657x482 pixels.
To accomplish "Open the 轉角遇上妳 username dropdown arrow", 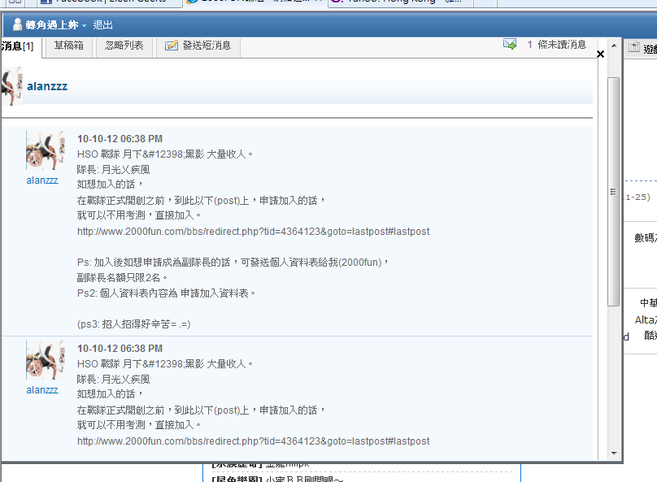I will [x=84, y=26].
